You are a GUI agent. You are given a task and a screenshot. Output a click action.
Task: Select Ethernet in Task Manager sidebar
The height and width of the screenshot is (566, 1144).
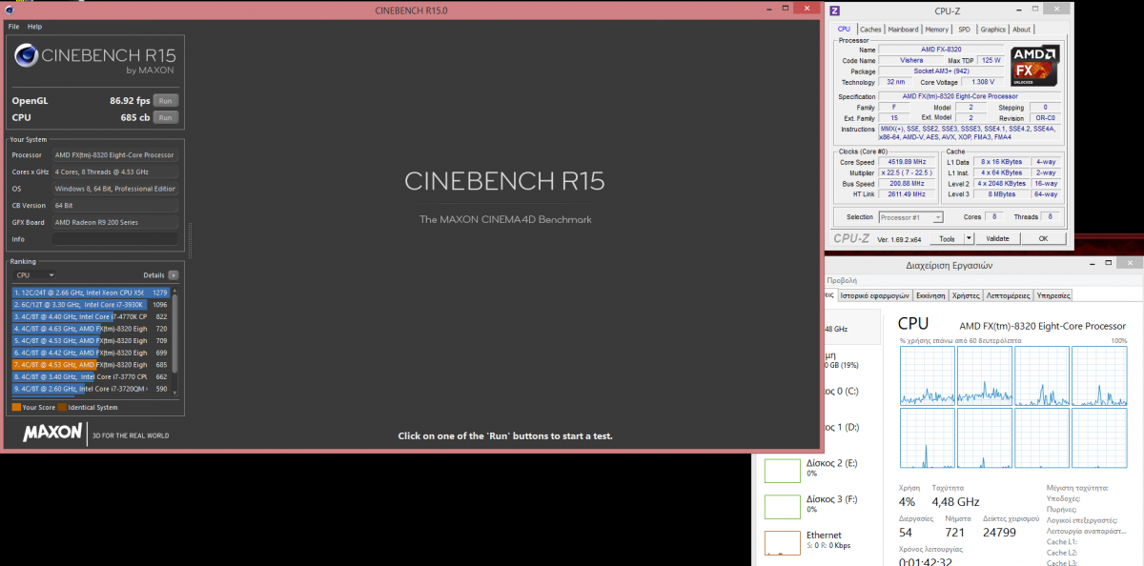click(821, 541)
